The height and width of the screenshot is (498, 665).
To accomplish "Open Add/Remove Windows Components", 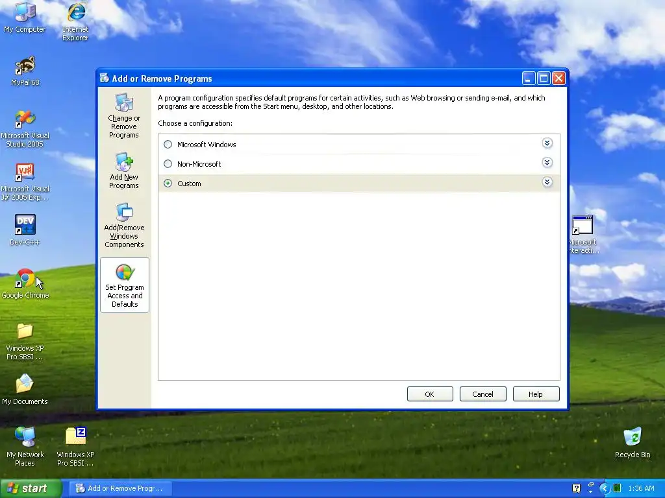I will click(x=124, y=225).
